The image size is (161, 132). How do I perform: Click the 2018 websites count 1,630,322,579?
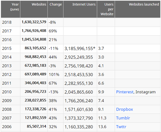pos(34,22)
